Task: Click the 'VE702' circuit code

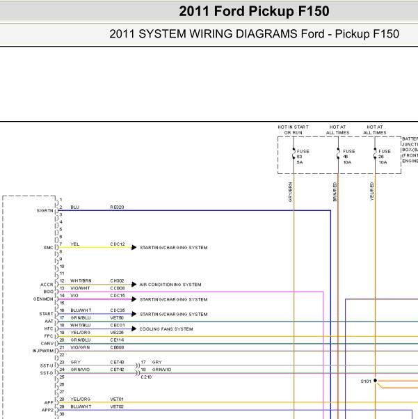Action: click(117, 406)
